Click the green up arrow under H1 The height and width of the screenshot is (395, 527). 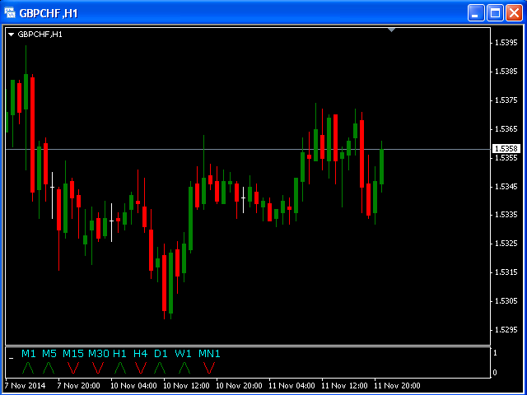120,367
